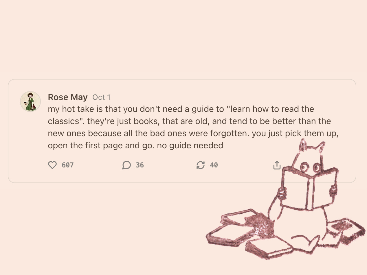This screenshot has width=367, height=275.
Task: Open Rose May's profile avatar
Action: (x=30, y=101)
